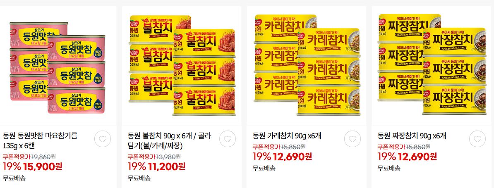Viewport: 494px width, 188px height.
Task: Open product title 동원 동원맛참 마요참기름 135g x 6캔
Action: pyautogui.click(x=40, y=141)
